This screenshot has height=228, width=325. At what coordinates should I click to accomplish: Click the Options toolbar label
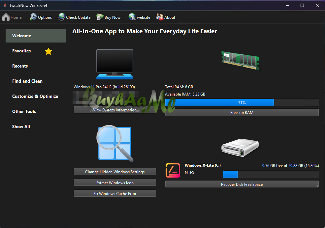45,17
